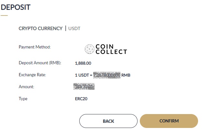Viewport: 222px width, 137px height.
Task: Click the blurred exchange rate number
Action: pyautogui.click(x=107, y=75)
